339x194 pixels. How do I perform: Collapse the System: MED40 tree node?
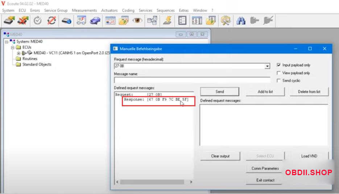click(x=7, y=42)
